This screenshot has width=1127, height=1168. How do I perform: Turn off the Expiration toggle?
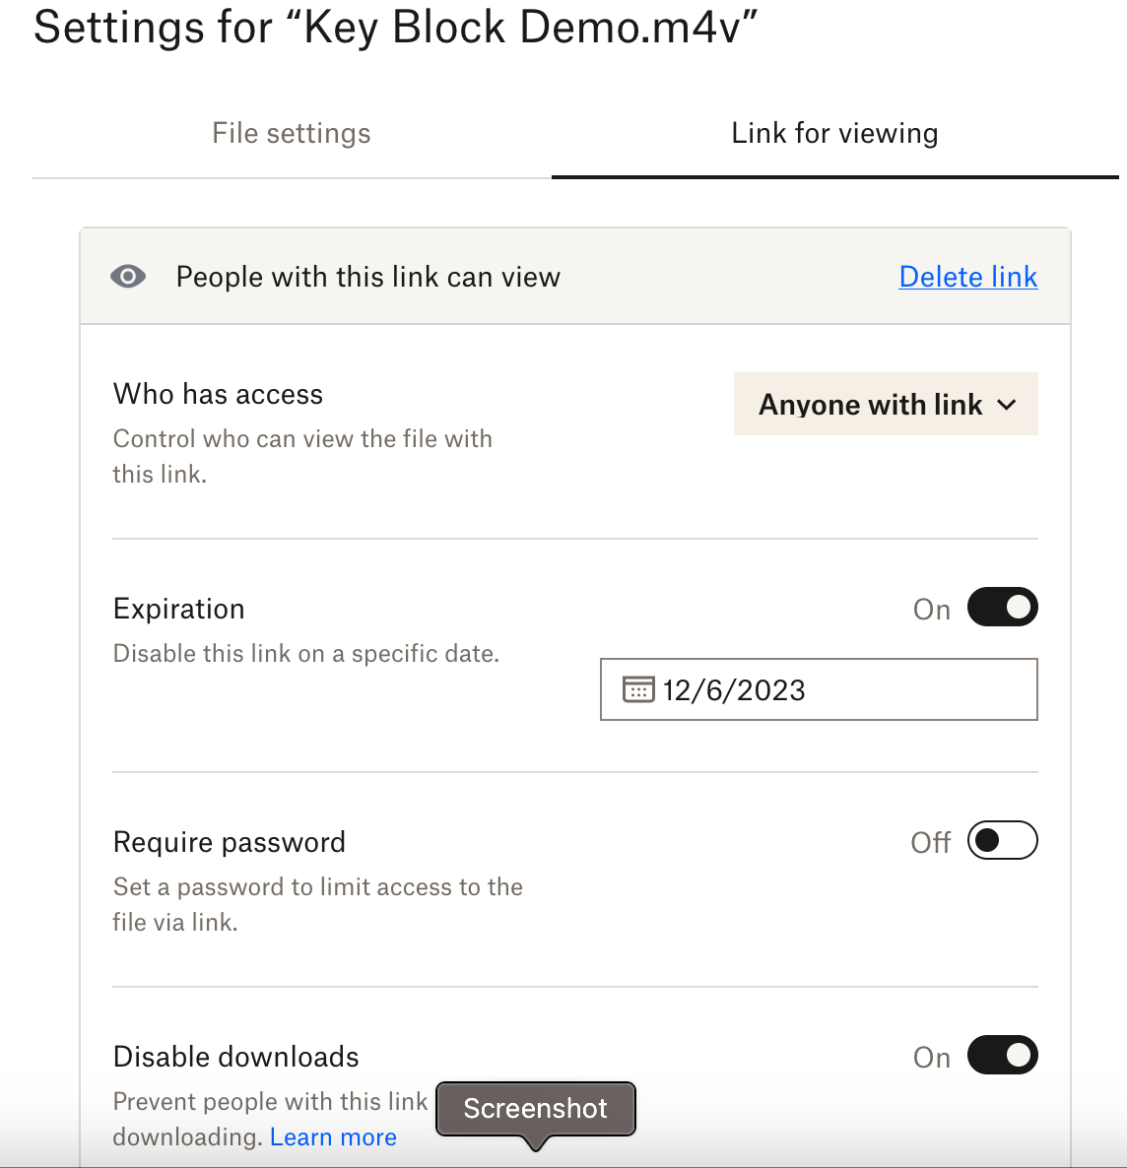coord(1002,608)
